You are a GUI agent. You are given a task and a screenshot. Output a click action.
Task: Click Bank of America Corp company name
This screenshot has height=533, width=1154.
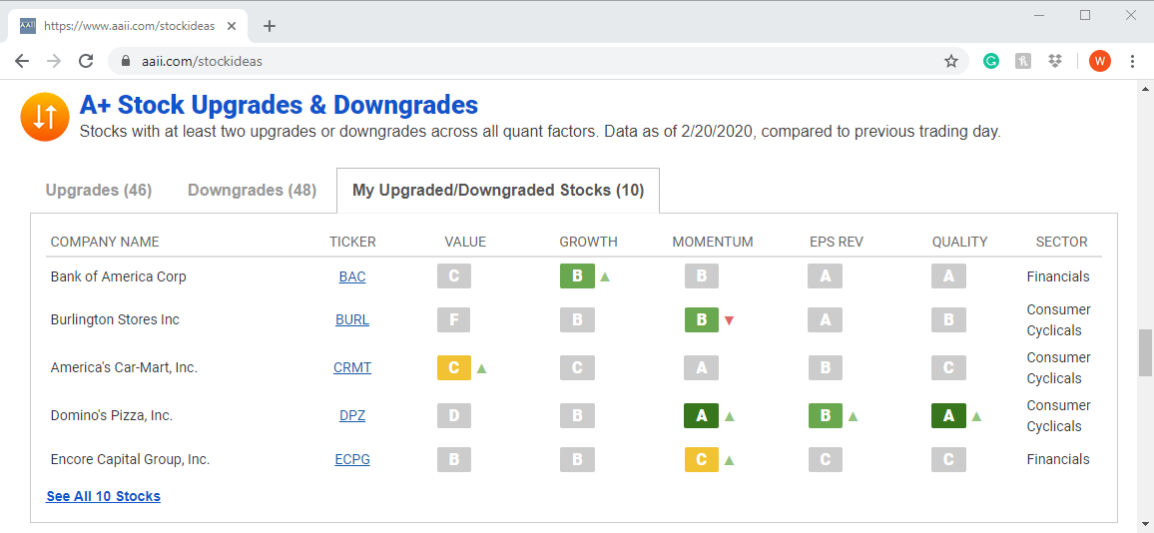tap(118, 276)
